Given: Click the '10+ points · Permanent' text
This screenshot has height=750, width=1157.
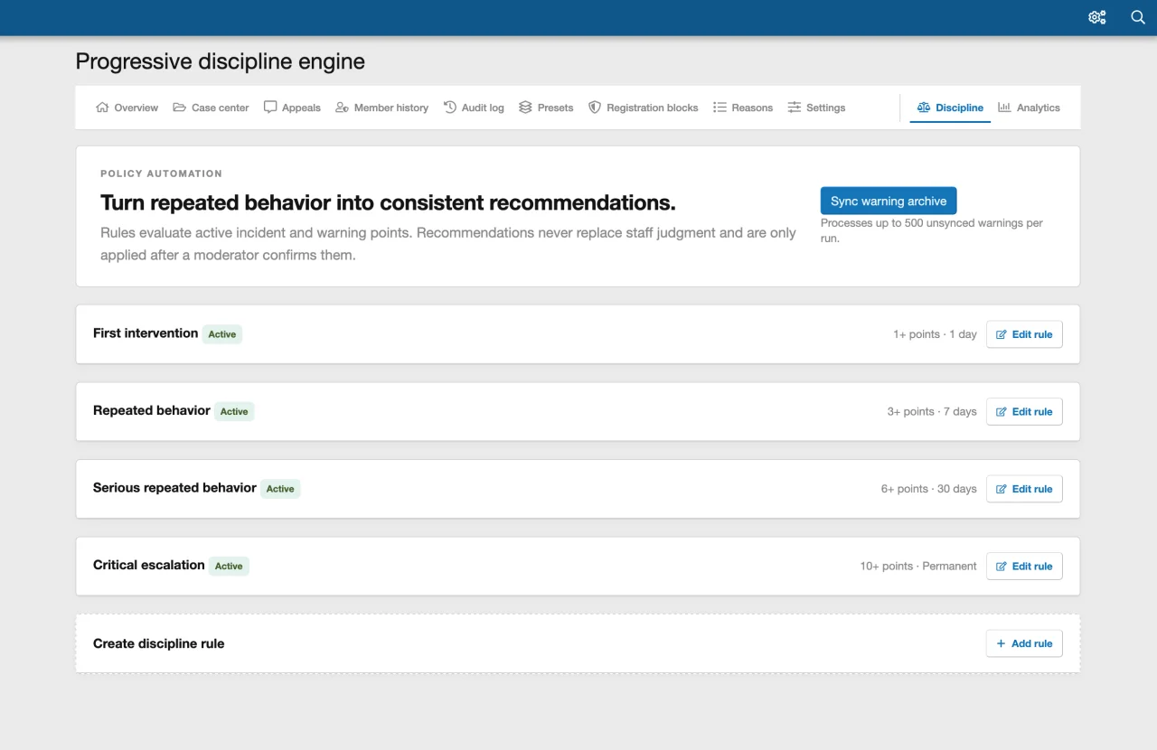Looking at the screenshot, I should coord(918,567).
